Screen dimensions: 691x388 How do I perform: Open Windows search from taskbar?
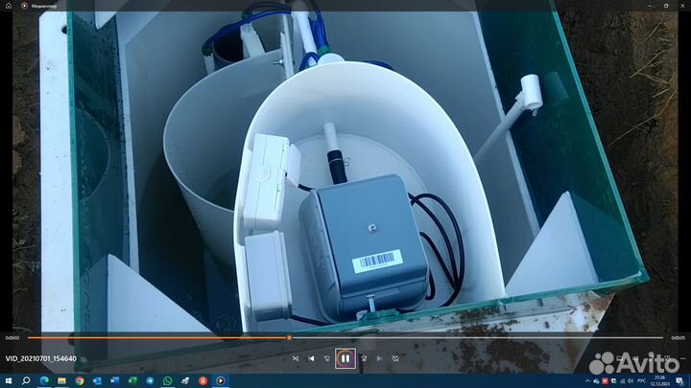click(26, 380)
